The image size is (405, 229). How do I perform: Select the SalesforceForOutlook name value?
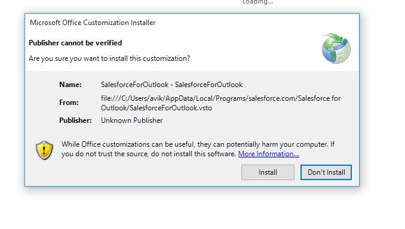[172, 85]
